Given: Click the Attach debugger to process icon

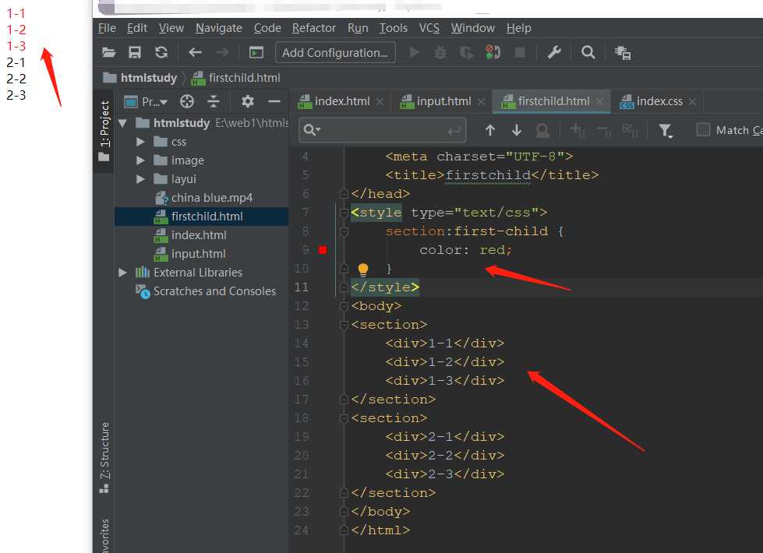Looking at the screenshot, I should coord(493,52).
